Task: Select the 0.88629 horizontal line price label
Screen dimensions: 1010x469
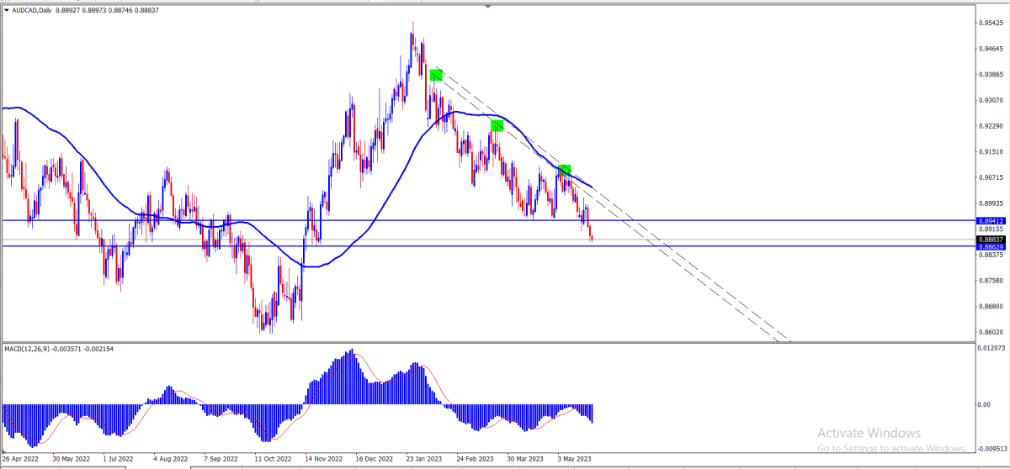Action: click(990, 246)
